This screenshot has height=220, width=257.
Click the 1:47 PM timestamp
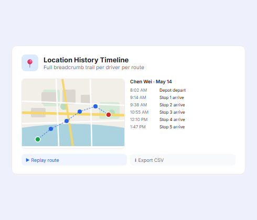coord(138,127)
